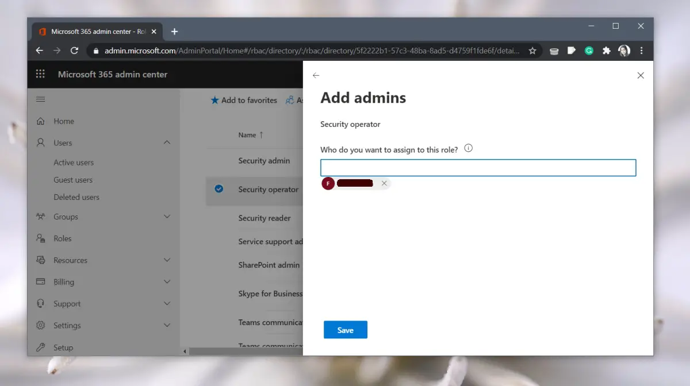Image resolution: width=690 pixels, height=386 pixels.
Task: Collapse the Users section chevron
Action: pos(167,142)
